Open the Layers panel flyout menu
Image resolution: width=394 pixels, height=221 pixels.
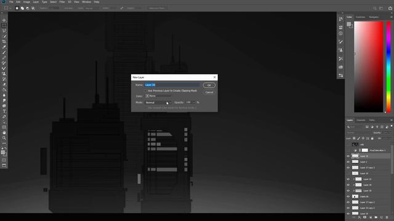[392, 120]
